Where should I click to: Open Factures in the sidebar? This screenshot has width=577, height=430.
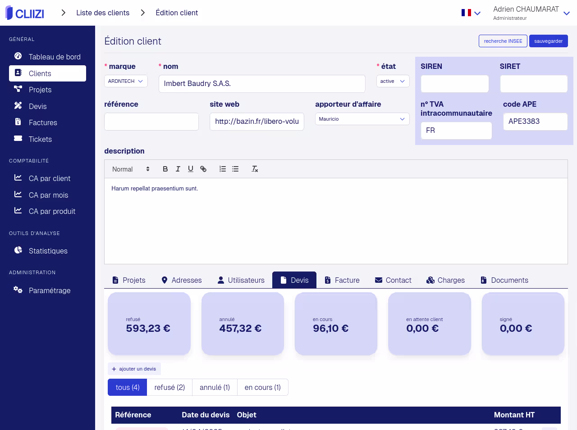point(43,122)
